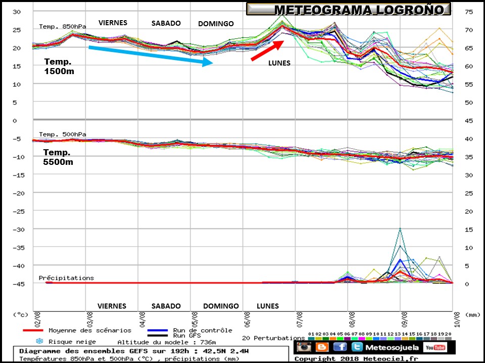This screenshot has width=485, height=363.
Task: Click the -20 value on the temperature axis
Action: (x=18, y=193)
